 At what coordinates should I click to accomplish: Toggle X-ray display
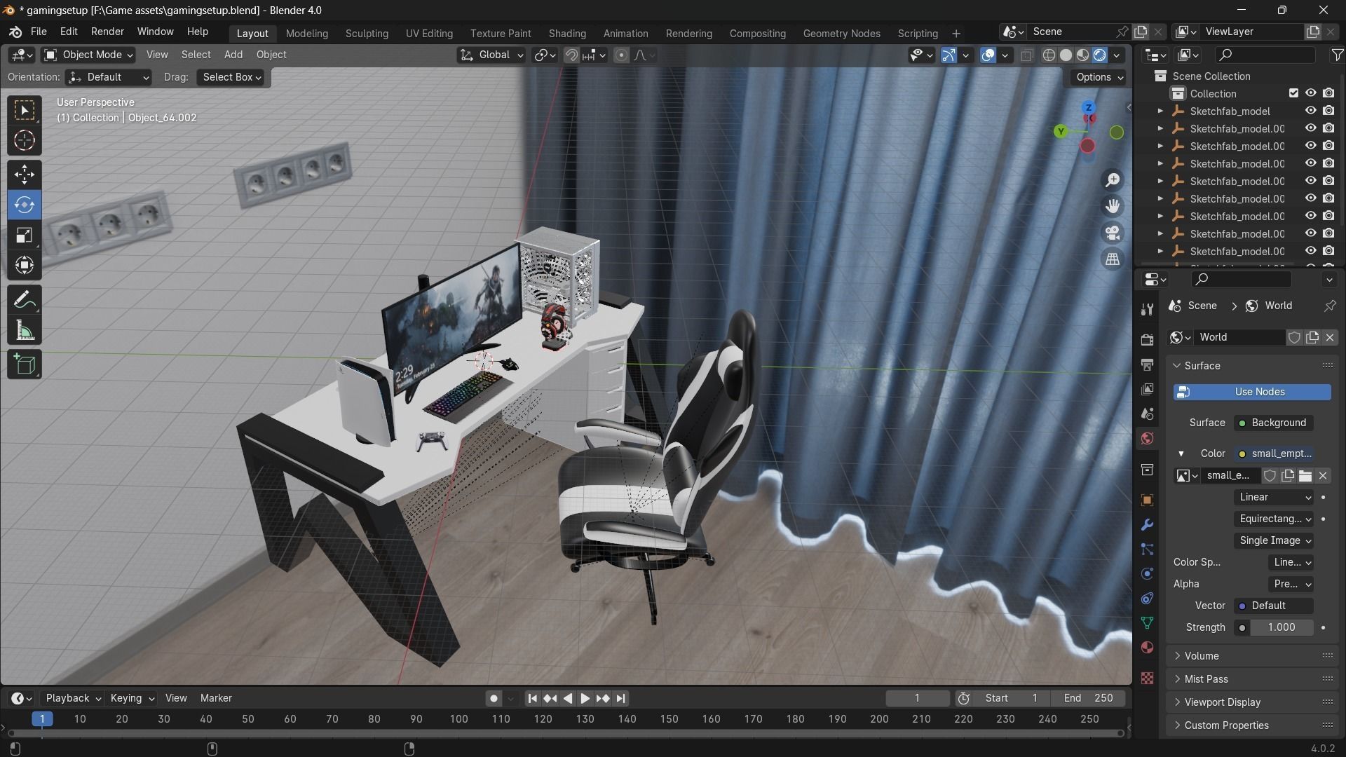click(x=1027, y=55)
